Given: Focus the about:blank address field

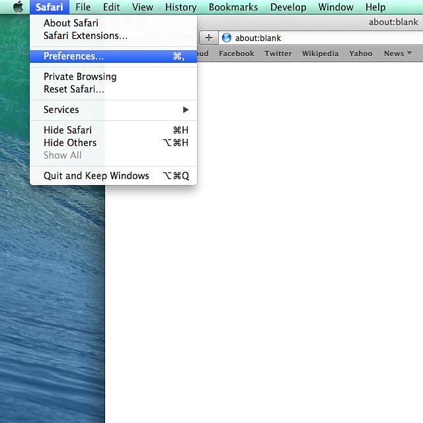Looking at the screenshot, I should [x=321, y=38].
